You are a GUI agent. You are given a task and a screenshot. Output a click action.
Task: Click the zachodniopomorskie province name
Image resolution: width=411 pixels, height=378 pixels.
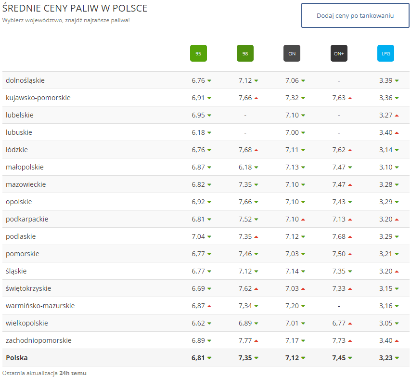coord(39,340)
